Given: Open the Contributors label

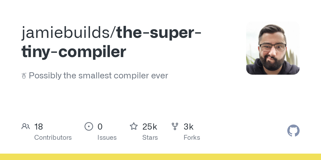Looking at the screenshot, I should click(x=53, y=138).
